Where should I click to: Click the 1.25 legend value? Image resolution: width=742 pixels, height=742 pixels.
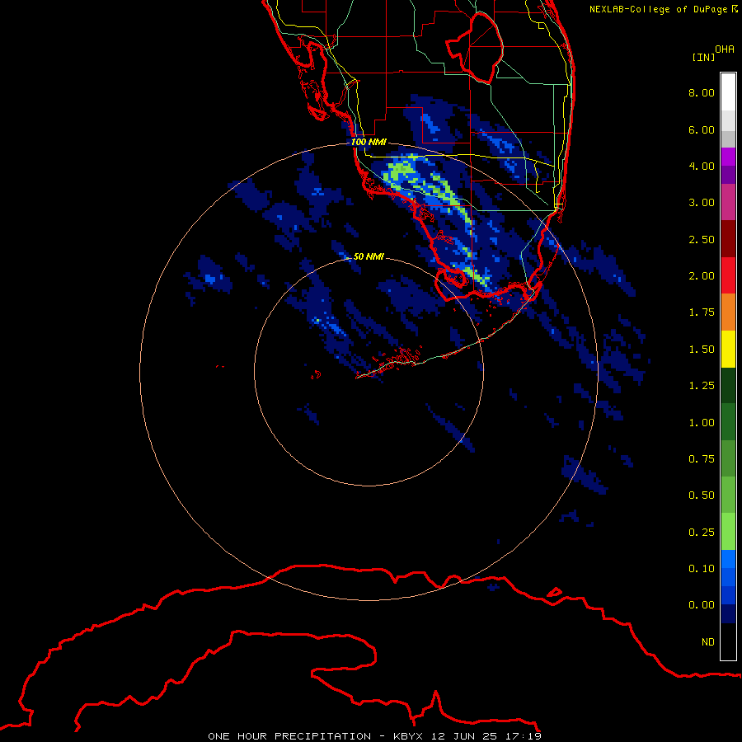pos(702,386)
